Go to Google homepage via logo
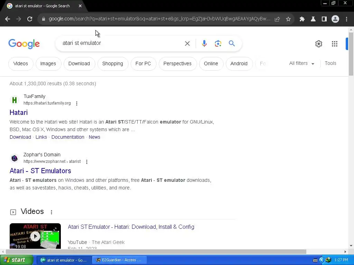Image resolution: width=354 pixels, height=265 pixels. (24, 44)
